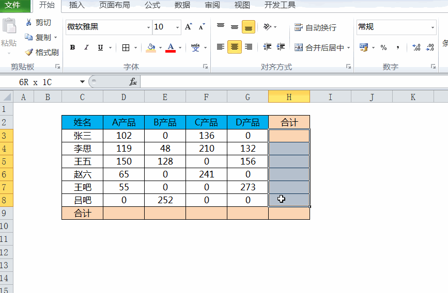Open alignment settings dialog launcher
Screen dimensions: 448x293
(348, 67)
